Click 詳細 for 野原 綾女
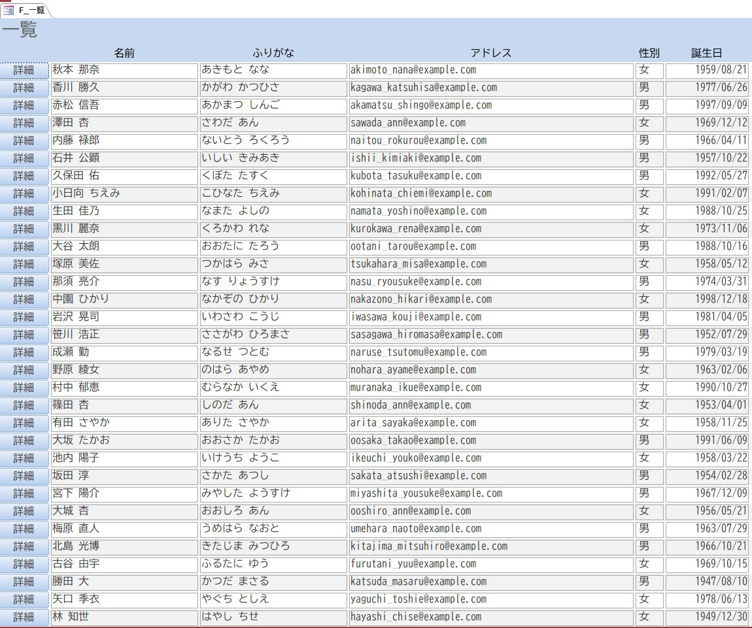This screenshot has width=752, height=628. [x=24, y=371]
